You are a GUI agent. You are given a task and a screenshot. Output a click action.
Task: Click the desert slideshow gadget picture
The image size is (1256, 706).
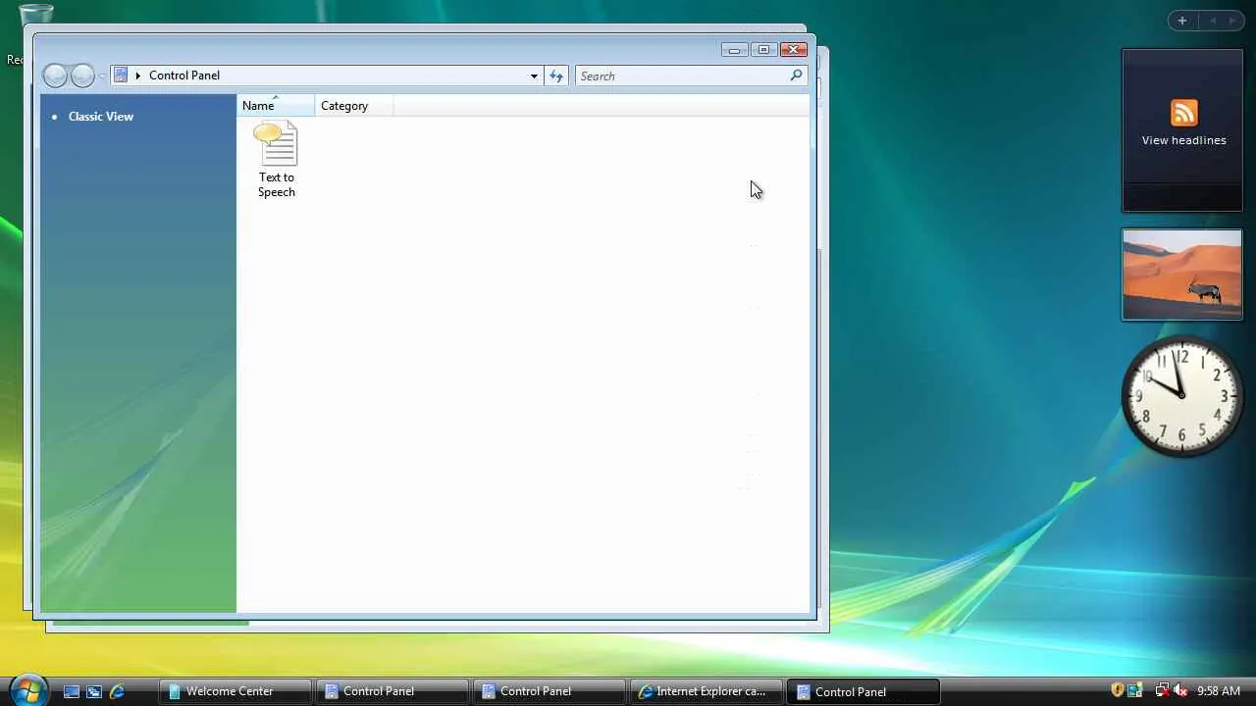1182,275
